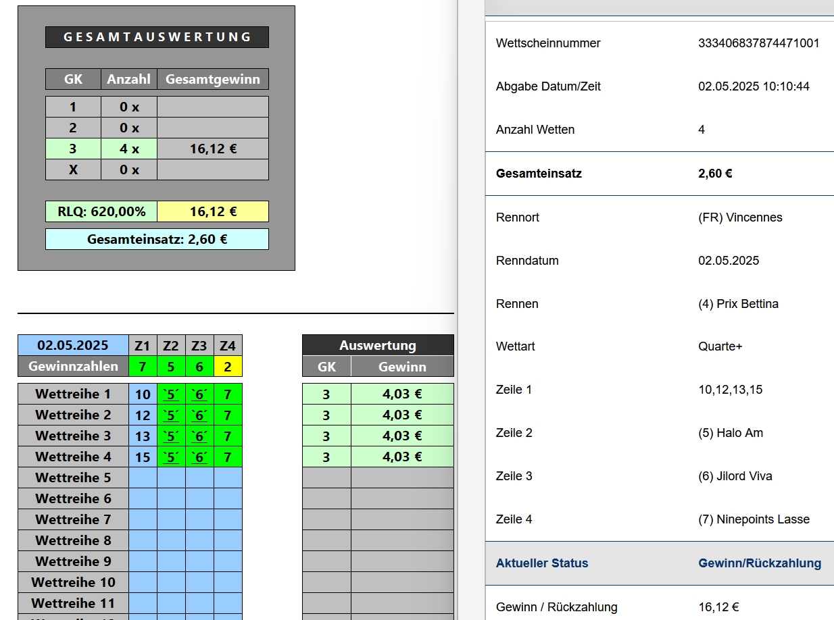
Task: Click the submission time 02.05.2025 10:10:44
Action: tap(754, 86)
